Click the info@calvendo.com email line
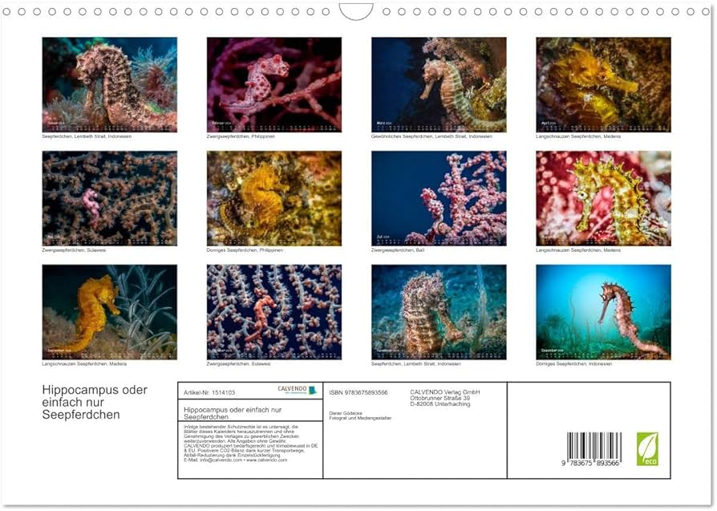 pos(236,460)
